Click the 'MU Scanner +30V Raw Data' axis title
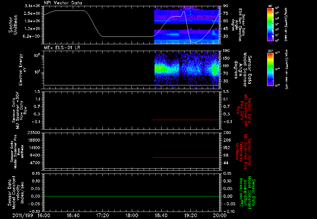 (20, 110)
